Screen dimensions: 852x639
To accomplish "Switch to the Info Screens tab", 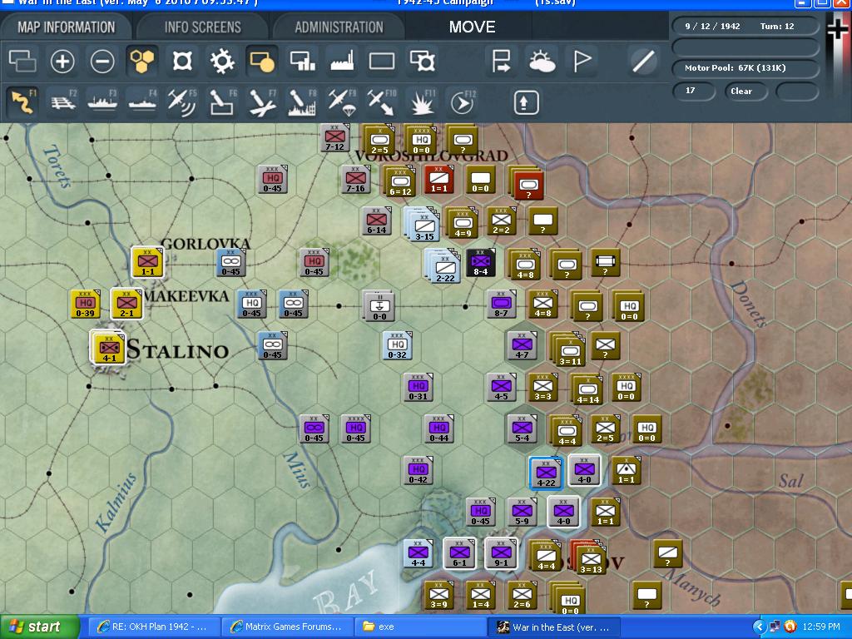I will pos(202,27).
